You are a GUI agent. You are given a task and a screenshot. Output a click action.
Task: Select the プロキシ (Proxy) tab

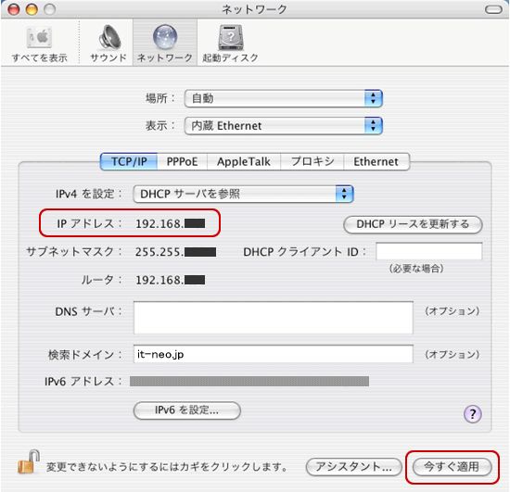[x=312, y=161]
